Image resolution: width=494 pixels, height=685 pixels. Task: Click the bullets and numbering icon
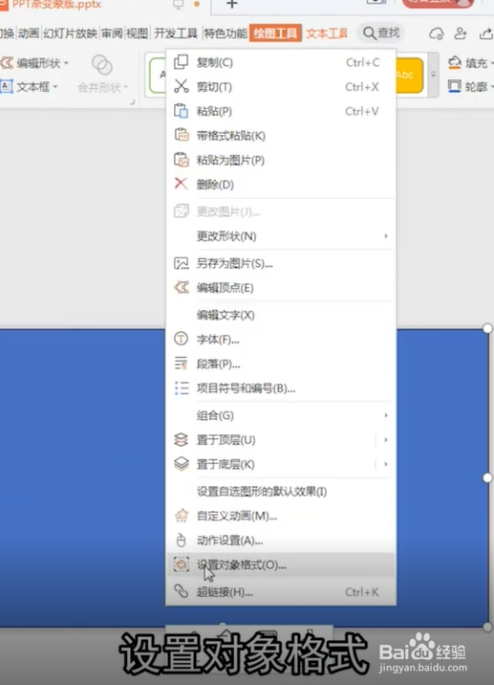pyautogui.click(x=182, y=387)
